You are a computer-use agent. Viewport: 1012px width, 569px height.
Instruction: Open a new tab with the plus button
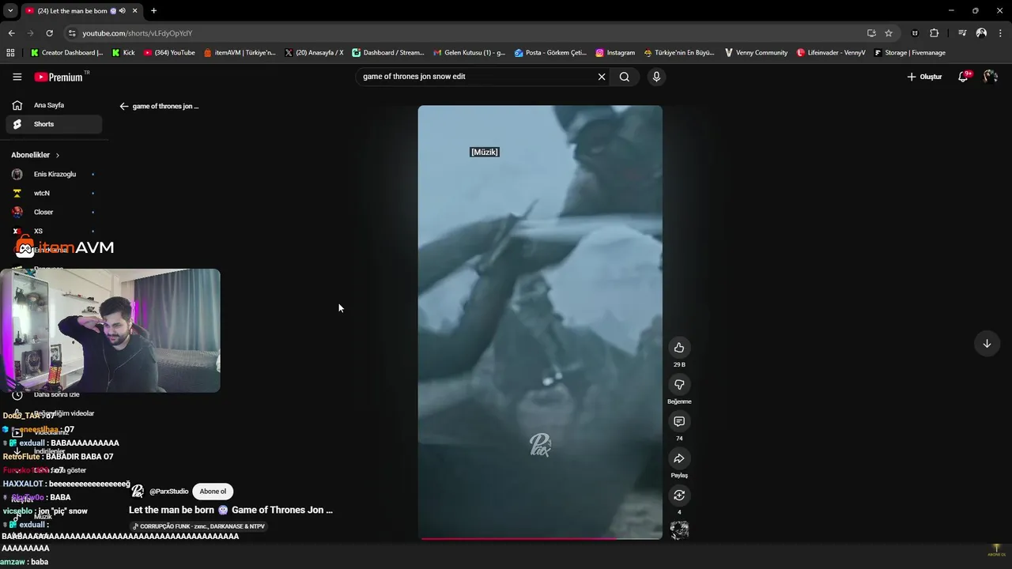tap(153, 10)
